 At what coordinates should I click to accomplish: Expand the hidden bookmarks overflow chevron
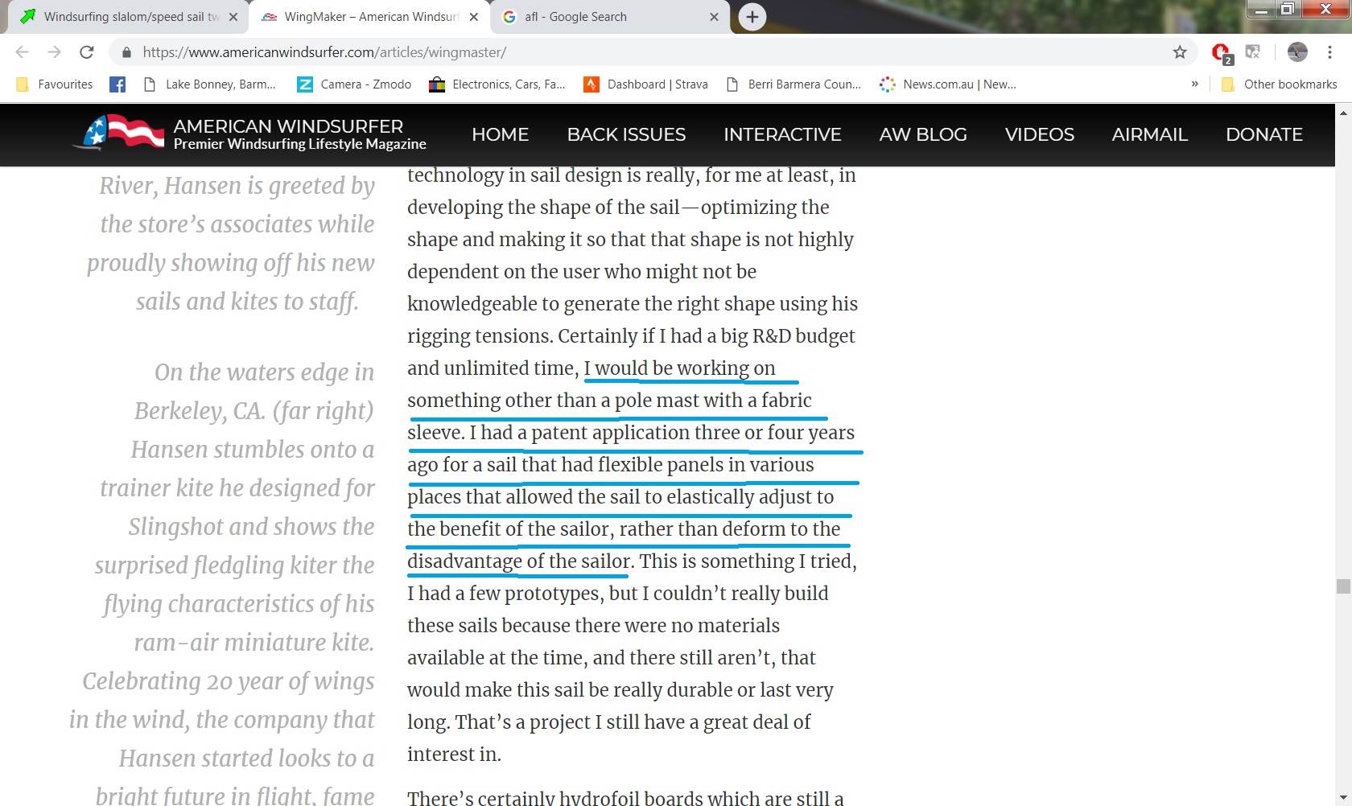[x=1194, y=84]
